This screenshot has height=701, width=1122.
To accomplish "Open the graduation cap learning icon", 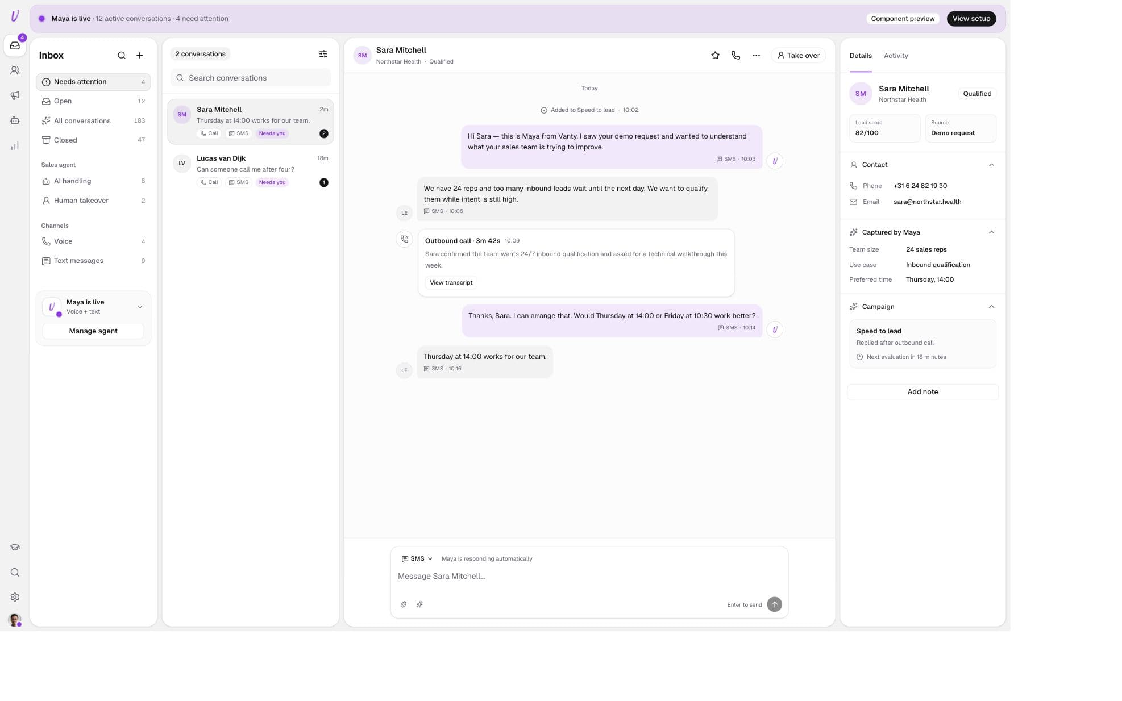I will click(15, 547).
